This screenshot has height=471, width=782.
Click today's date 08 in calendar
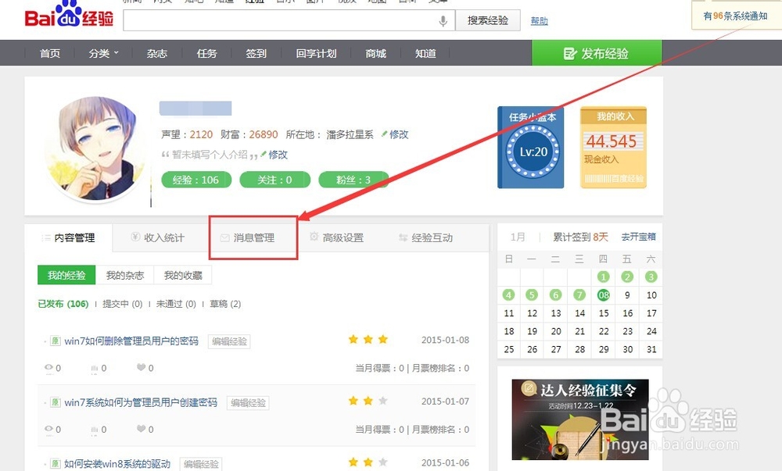pyautogui.click(x=604, y=294)
